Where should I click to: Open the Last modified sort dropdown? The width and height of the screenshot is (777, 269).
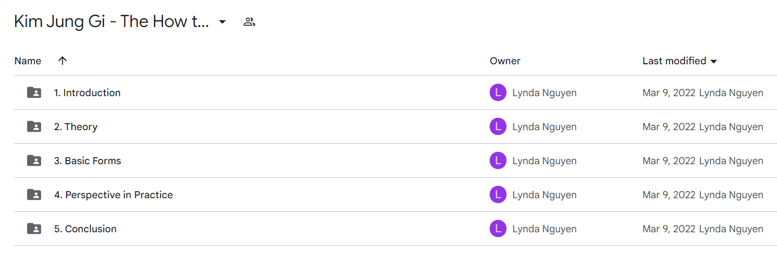[714, 61]
